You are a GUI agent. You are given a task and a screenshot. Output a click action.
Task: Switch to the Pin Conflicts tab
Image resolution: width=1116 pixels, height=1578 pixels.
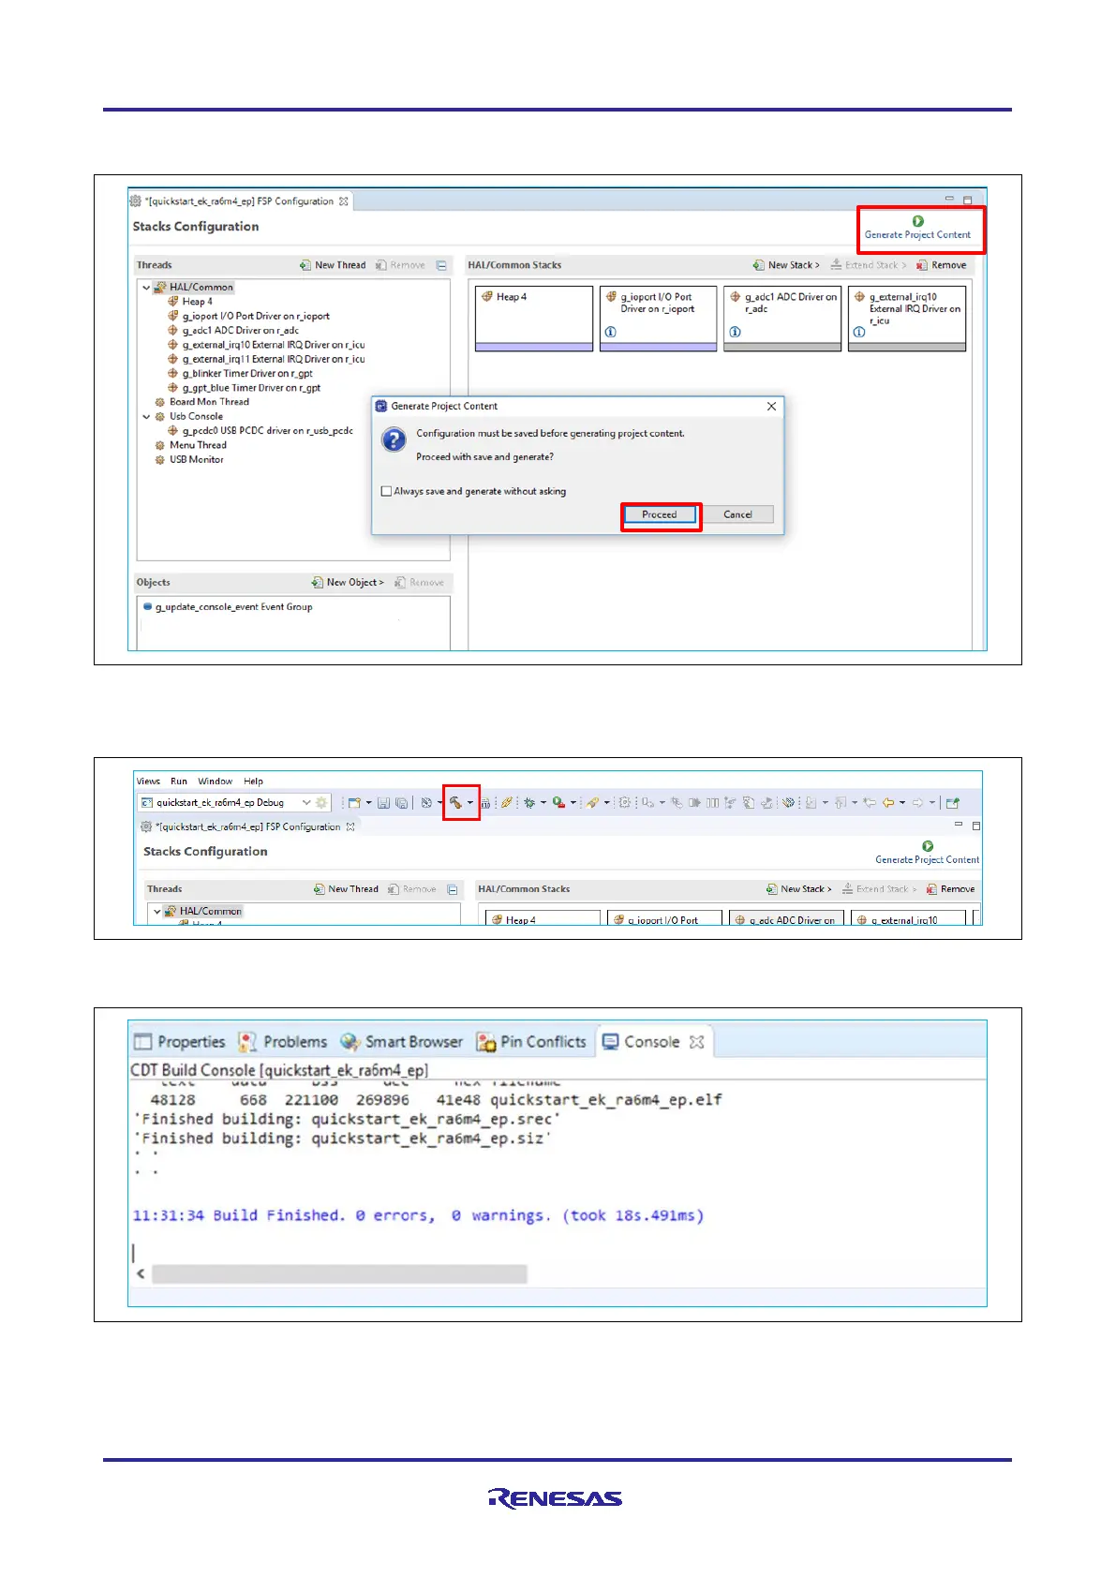click(531, 1042)
